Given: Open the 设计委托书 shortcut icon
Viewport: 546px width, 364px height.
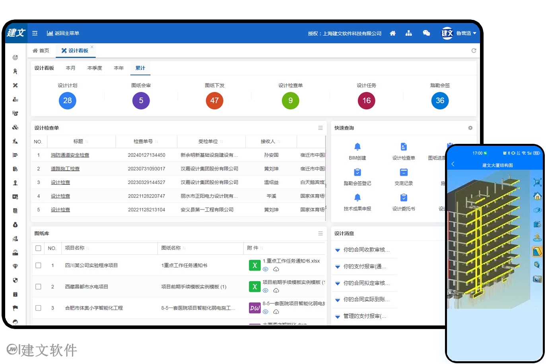Looking at the screenshot, I should pos(404,197).
